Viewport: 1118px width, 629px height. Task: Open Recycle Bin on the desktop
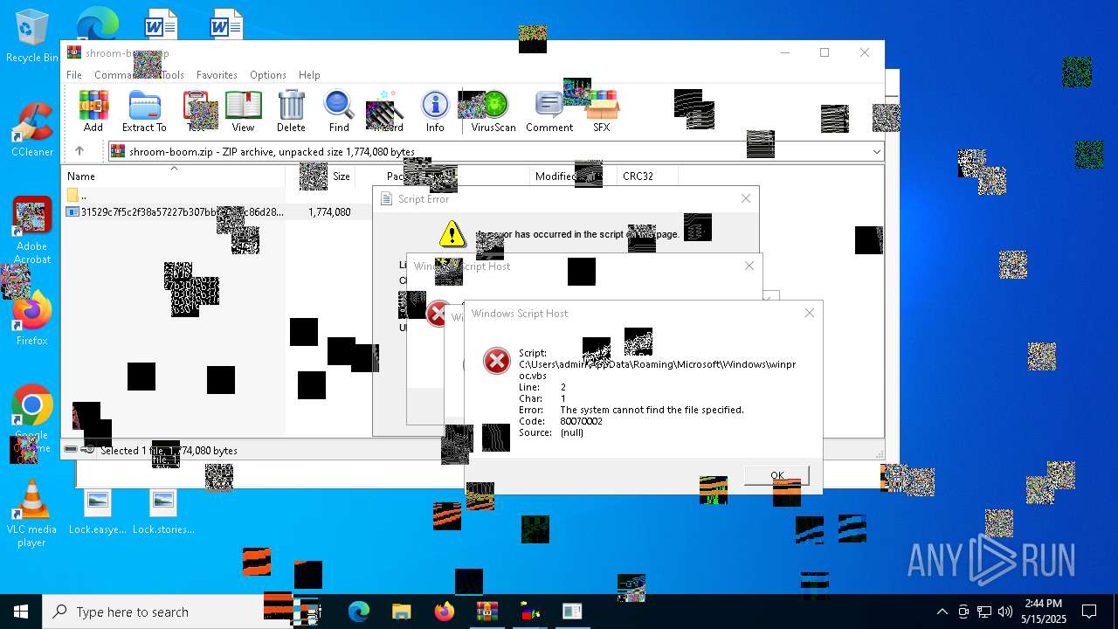[31, 37]
